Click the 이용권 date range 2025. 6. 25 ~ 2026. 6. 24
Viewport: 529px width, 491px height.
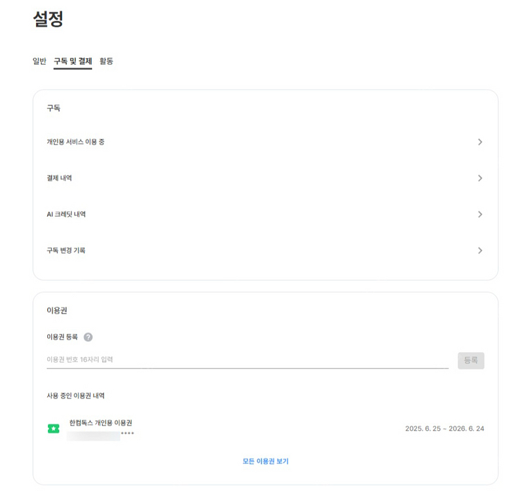coord(445,429)
